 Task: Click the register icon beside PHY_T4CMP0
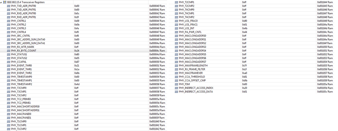177,10
